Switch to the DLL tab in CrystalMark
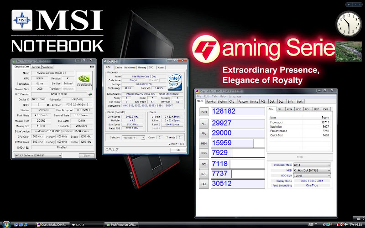This screenshot has height=228, width=365. tap(281, 101)
